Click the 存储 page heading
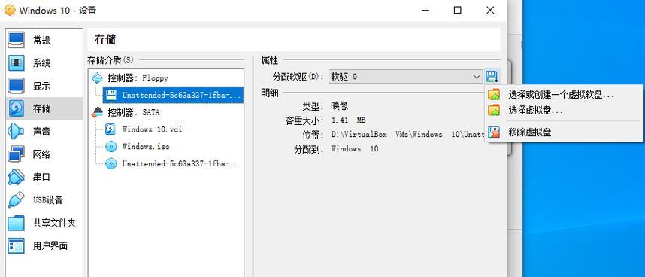Viewport: 645px width, 277px height. 105,39
